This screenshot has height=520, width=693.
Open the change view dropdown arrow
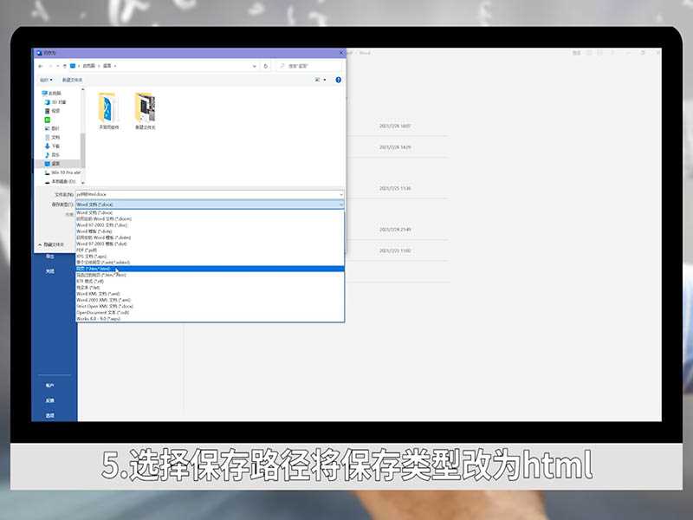point(326,79)
